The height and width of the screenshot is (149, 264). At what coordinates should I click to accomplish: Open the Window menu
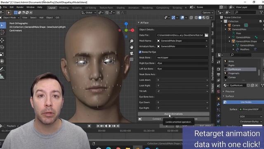point(30,7)
